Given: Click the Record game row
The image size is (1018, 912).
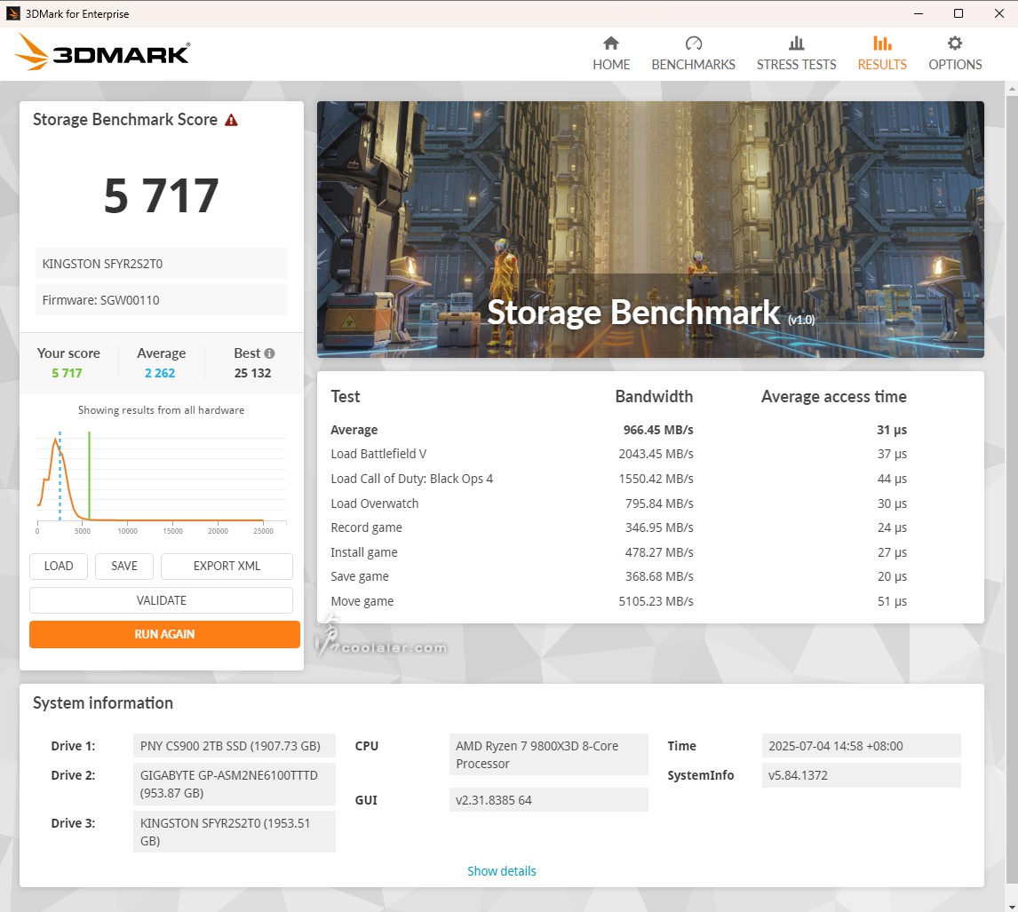Looking at the screenshot, I should pyautogui.click(x=619, y=527).
